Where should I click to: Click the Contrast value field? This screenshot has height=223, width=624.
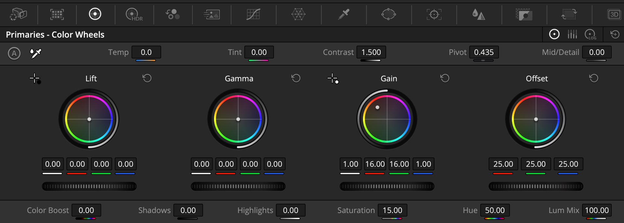(371, 52)
